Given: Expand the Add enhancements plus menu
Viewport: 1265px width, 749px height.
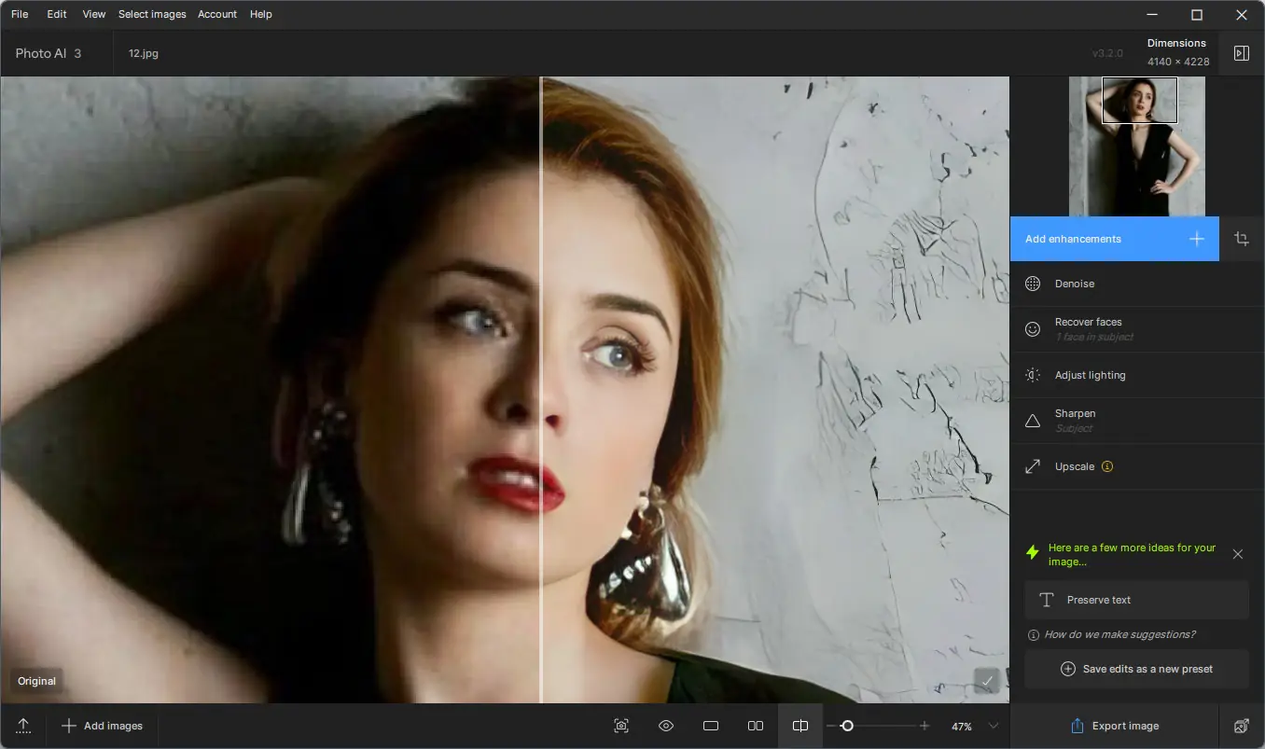Looking at the screenshot, I should point(1197,239).
